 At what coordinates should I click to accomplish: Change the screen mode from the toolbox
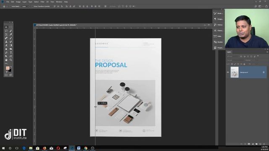tap(11, 75)
